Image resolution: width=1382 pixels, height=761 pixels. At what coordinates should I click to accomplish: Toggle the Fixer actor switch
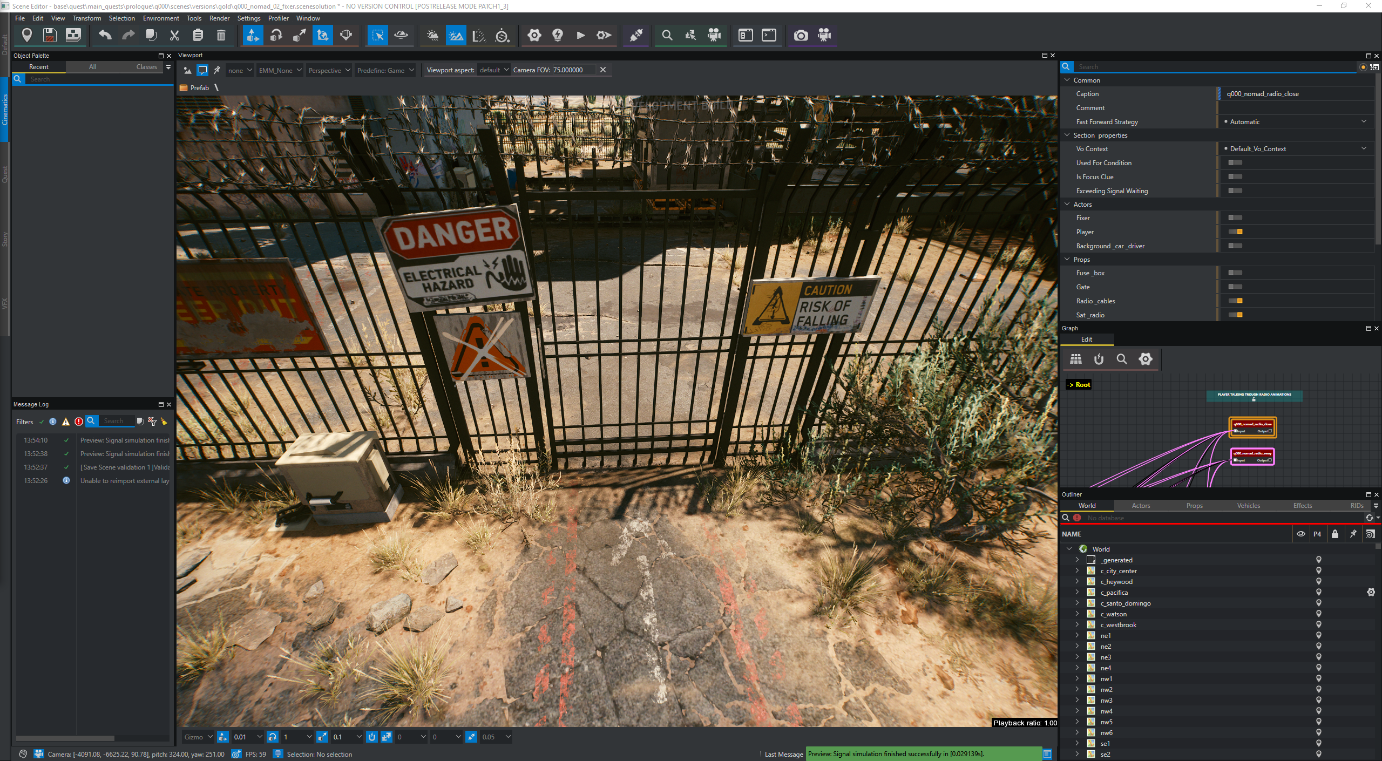tap(1235, 218)
